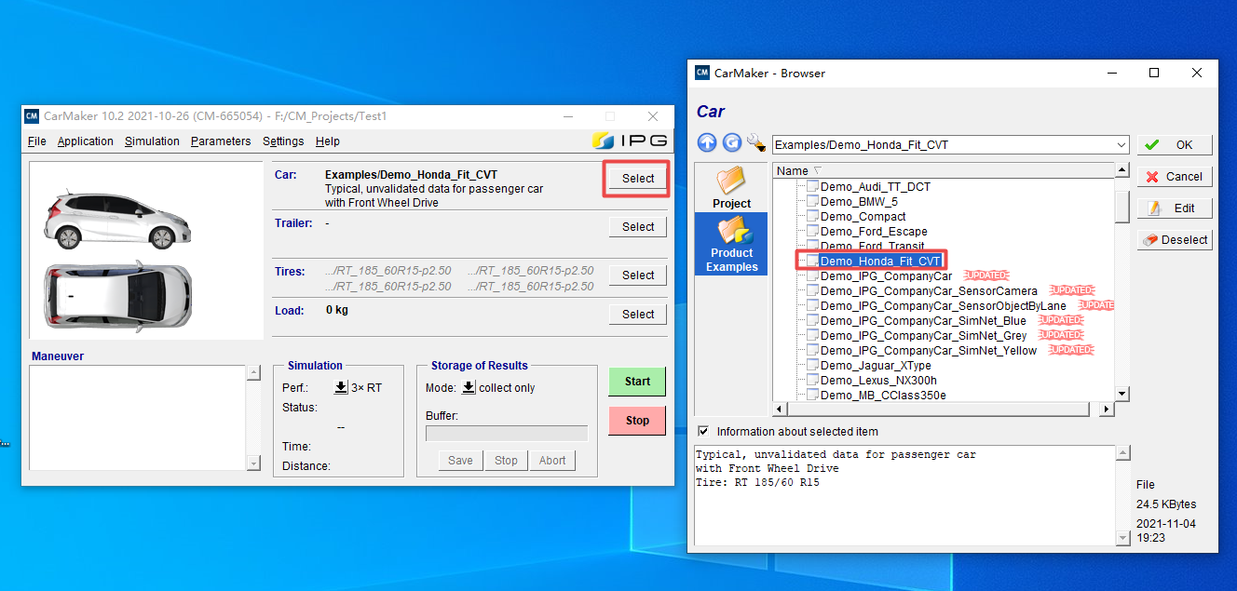Click file list horizontal scroll-left arrow
The height and width of the screenshot is (591, 1237).
click(779, 409)
